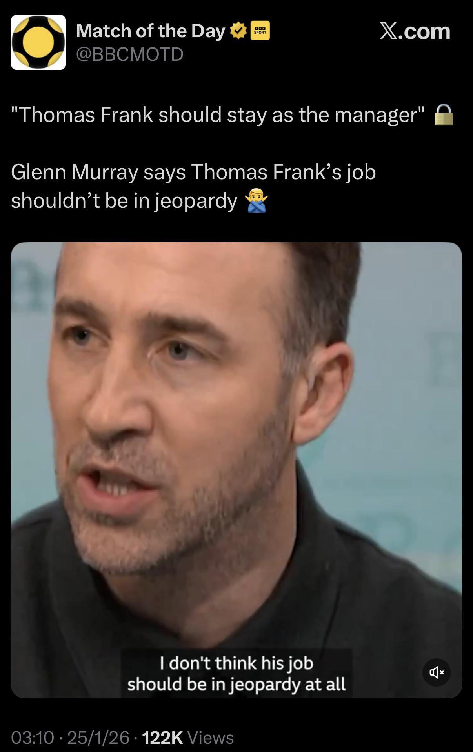Click the padlock emoji after the quote
Screen dimensions: 473x752
point(444,114)
